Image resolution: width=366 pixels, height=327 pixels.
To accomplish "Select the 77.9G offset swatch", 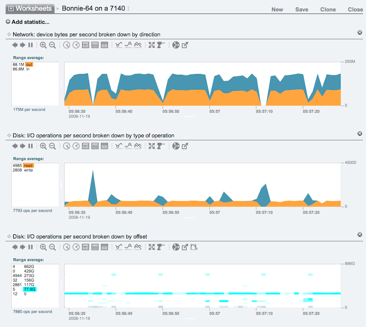I will (30, 289).
